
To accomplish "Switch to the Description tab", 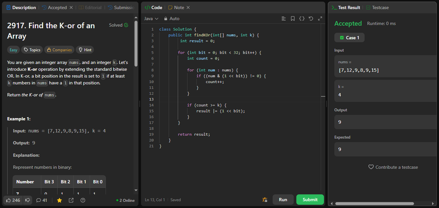I will [x=21, y=8].
